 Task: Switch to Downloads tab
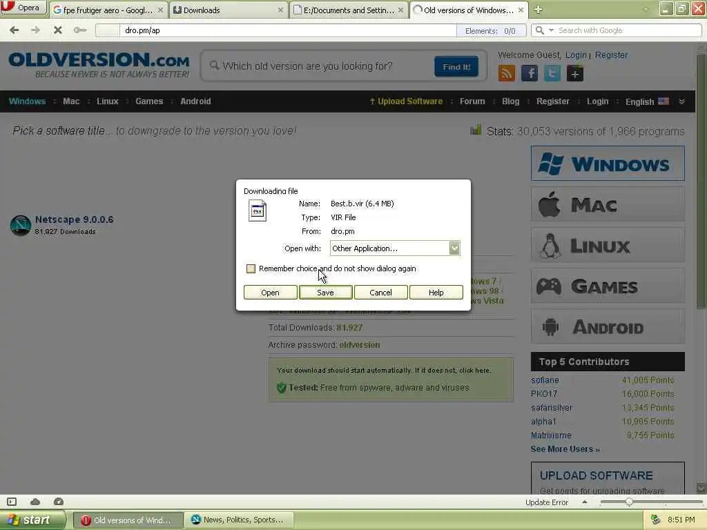tap(229, 10)
